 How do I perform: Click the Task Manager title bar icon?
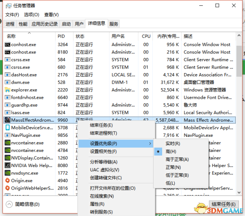coord(9,6)
